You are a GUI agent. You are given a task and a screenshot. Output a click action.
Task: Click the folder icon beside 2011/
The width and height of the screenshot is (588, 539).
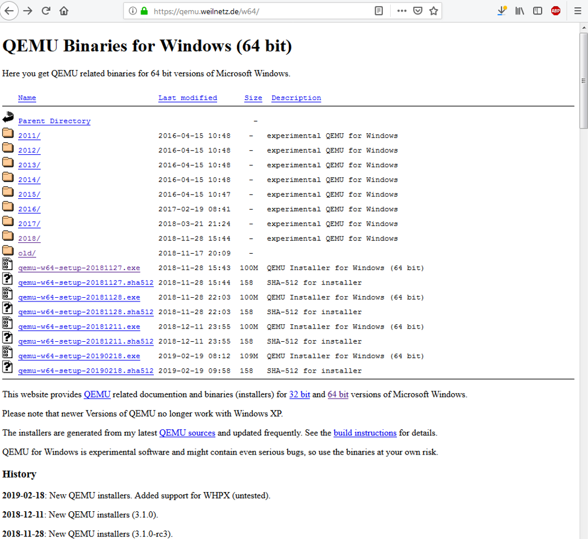[x=8, y=133]
